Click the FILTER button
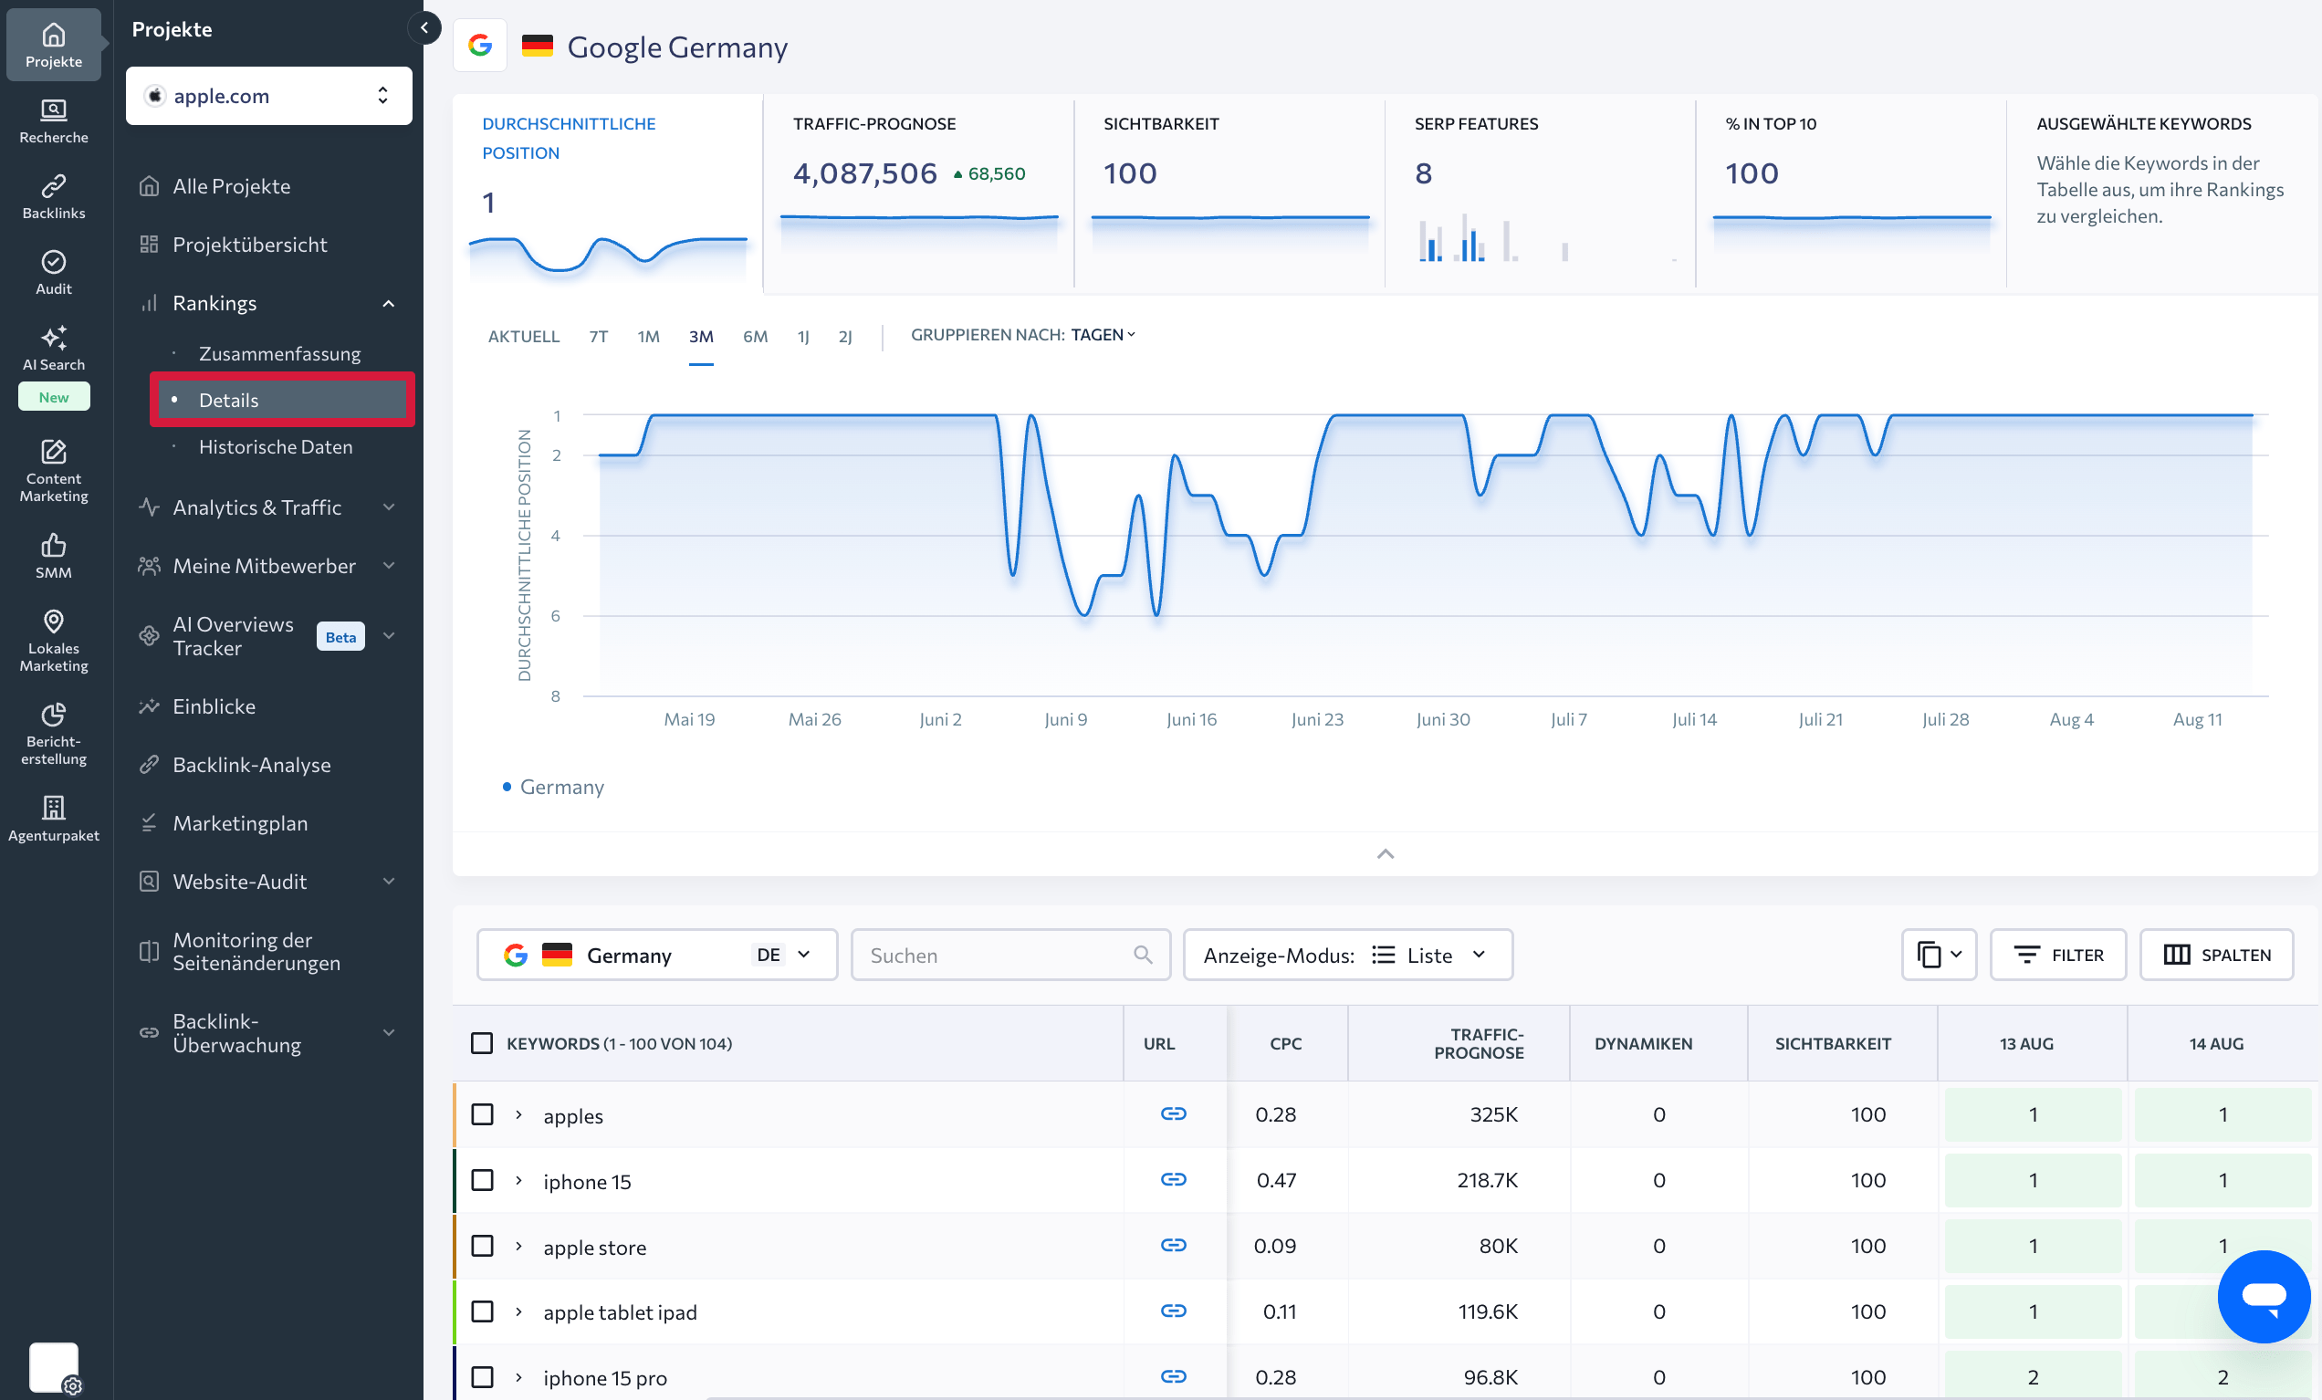 point(2057,955)
